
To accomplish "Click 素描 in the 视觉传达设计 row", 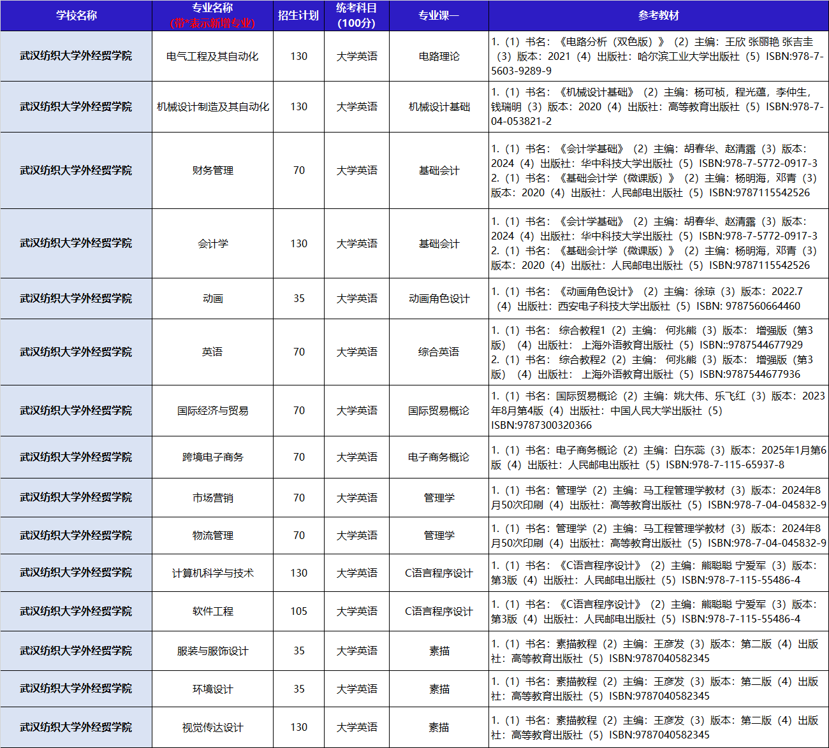I will 439,727.
